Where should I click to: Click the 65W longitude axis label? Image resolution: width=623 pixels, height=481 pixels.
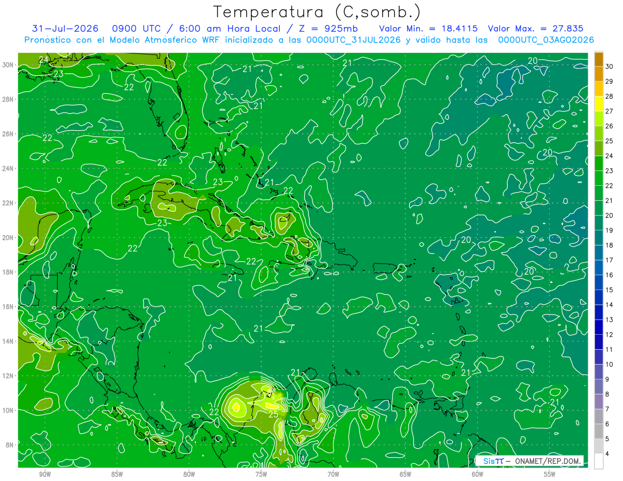coord(405,474)
